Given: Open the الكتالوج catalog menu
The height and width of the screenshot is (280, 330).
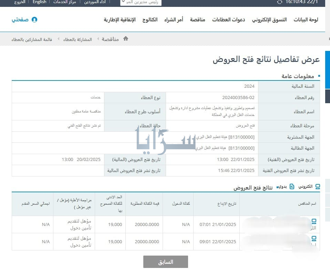Looking at the screenshot, I should [150, 20].
